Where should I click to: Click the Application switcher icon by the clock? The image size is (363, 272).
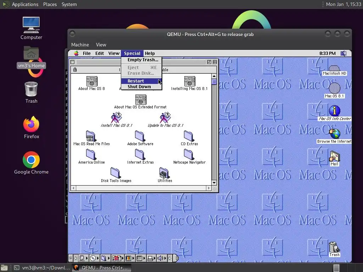pyautogui.click(x=344, y=53)
